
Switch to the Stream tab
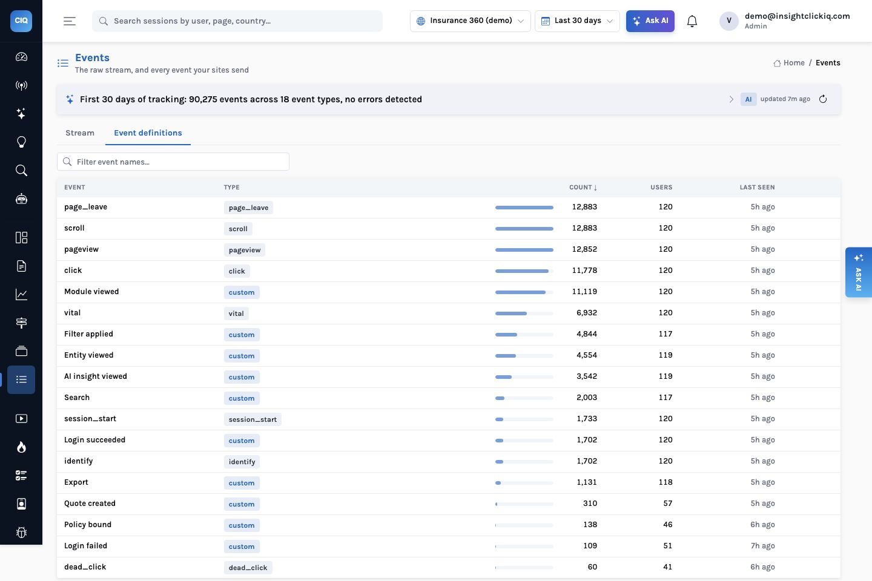click(80, 133)
